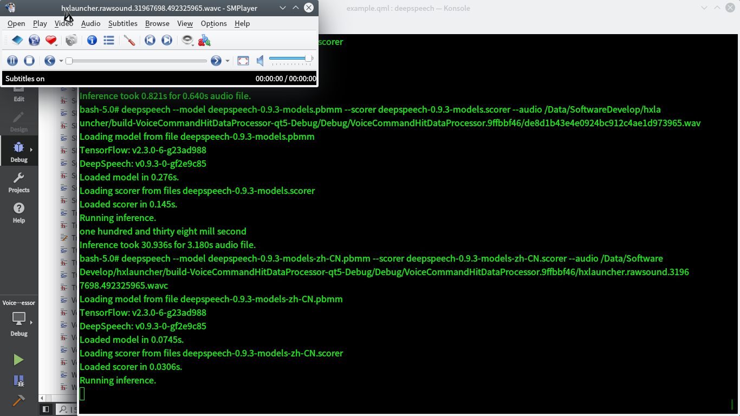Click 'Loaded model in 0.276s.' line

pos(129,177)
